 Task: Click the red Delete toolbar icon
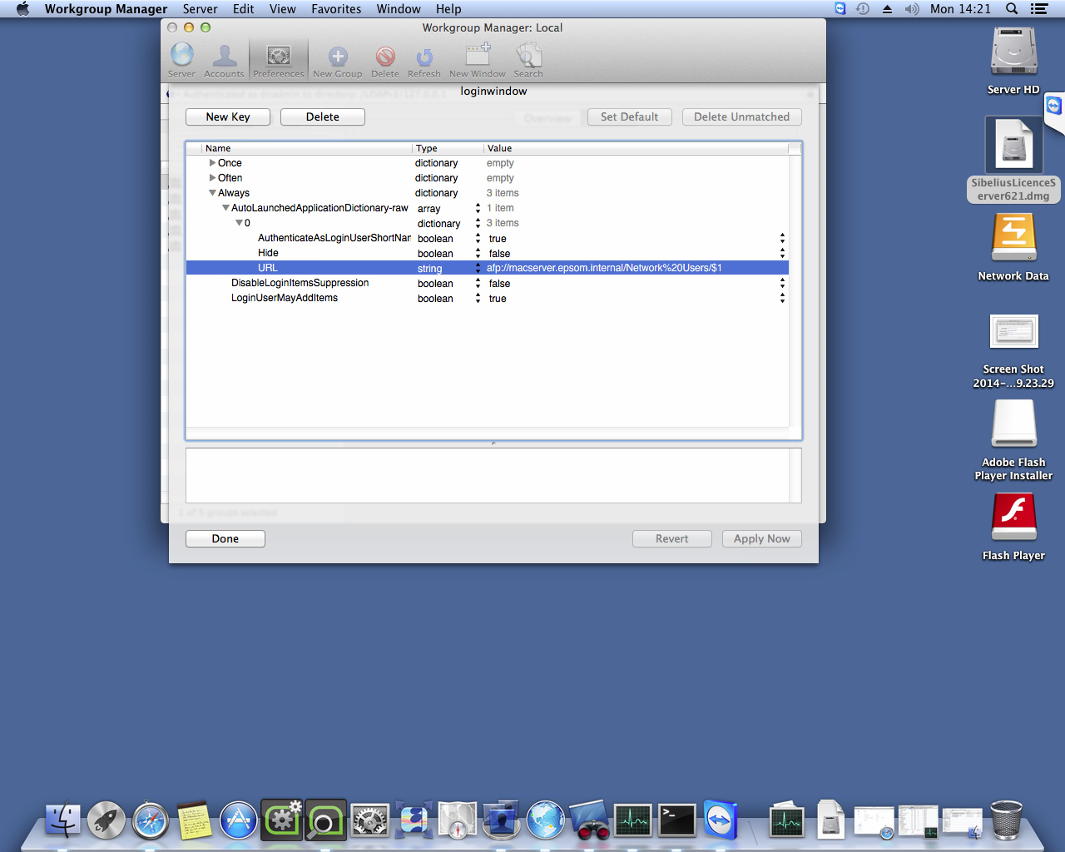384,60
